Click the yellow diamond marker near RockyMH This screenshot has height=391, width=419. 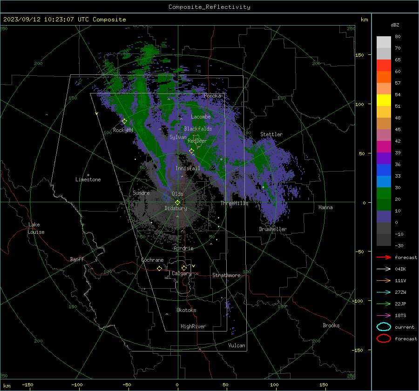pos(124,121)
